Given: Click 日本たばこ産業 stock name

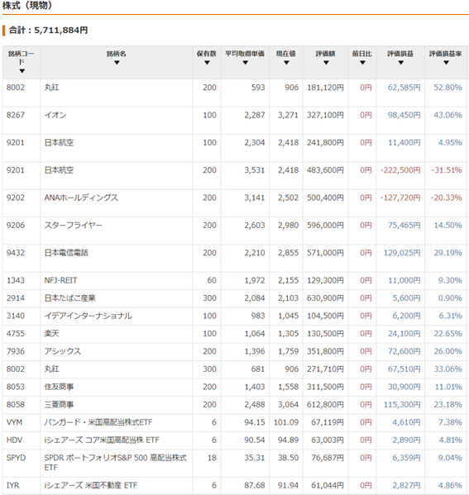Looking at the screenshot, I should pyautogui.click(x=69, y=298).
